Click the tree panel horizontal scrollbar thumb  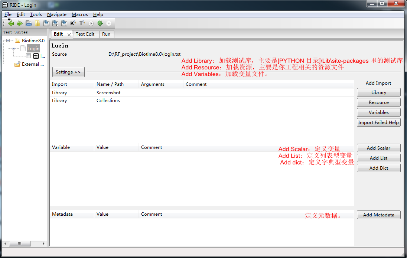[20, 244]
